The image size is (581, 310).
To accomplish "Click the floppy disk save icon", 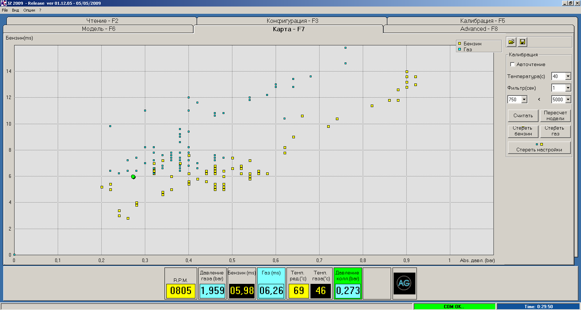I will click(523, 42).
